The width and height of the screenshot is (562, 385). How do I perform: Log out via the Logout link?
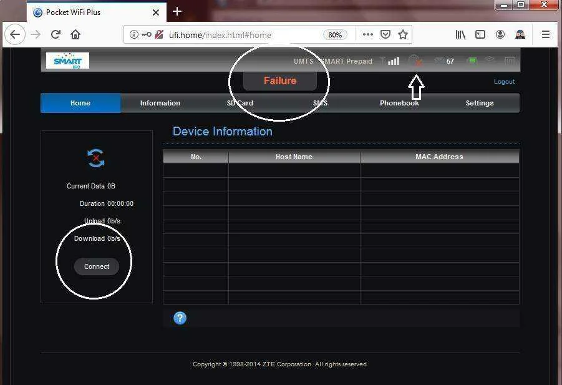[x=504, y=81]
